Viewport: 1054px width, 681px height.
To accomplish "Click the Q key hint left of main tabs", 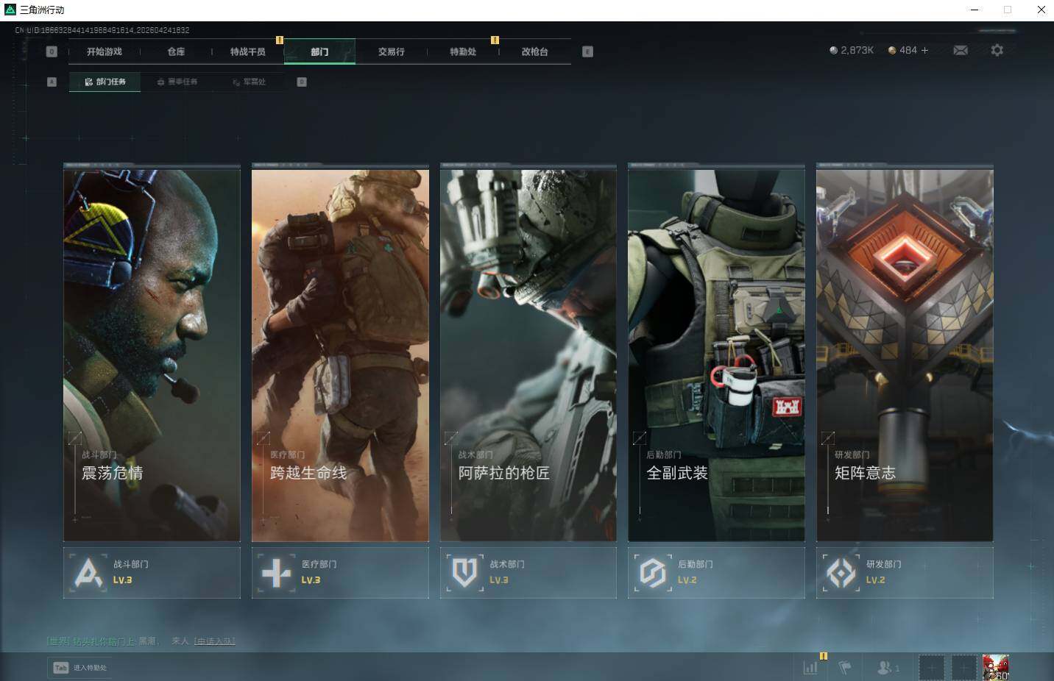I will click(x=52, y=51).
